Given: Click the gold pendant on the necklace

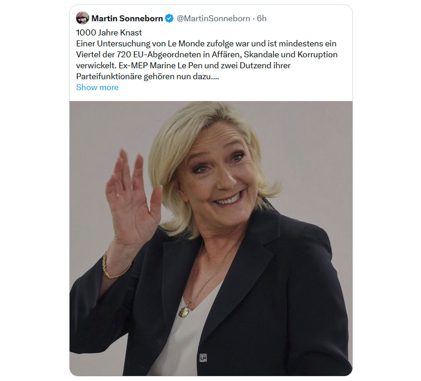Looking at the screenshot, I should [x=184, y=312].
